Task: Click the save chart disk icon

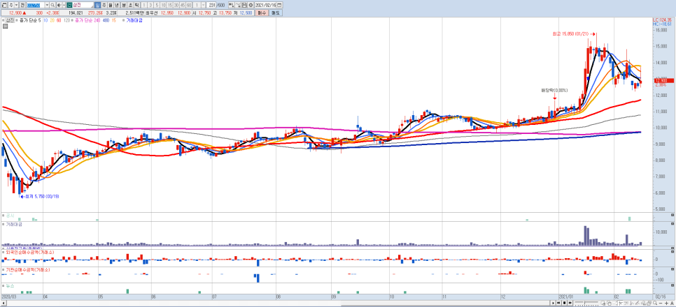Action: click(244, 5)
